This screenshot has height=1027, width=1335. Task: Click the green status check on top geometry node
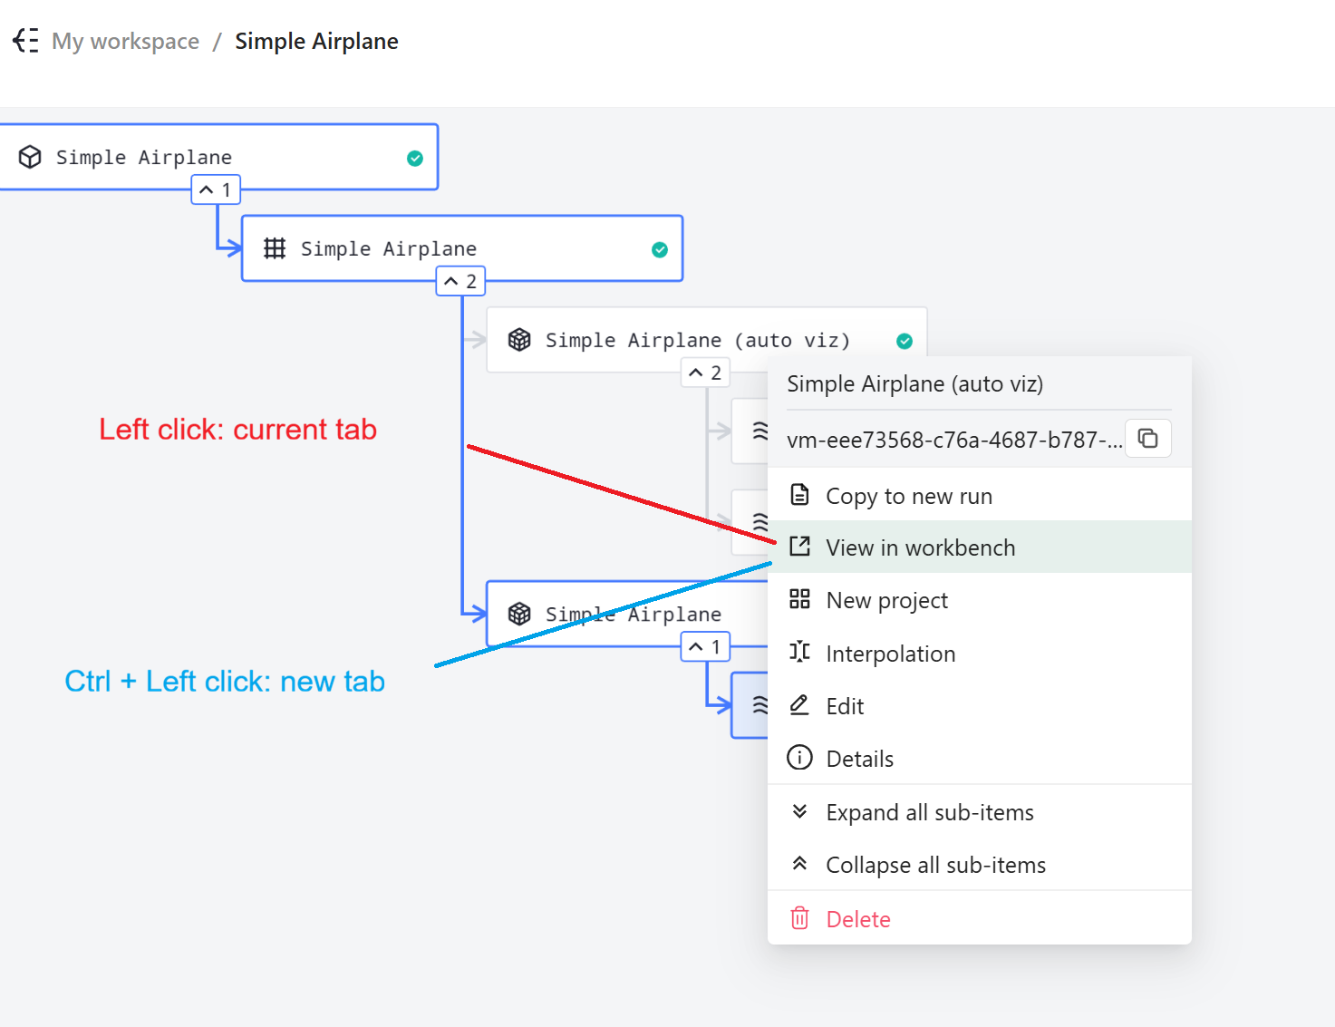click(x=415, y=159)
